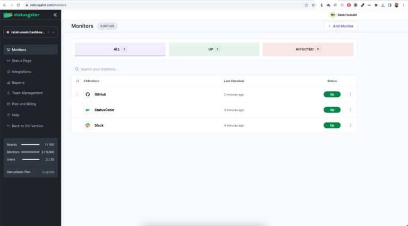408x226 pixels.
Task: Switch to the UP filter tab
Action: point(214,49)
